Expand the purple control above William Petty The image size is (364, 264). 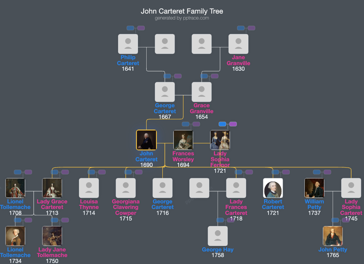pos(327,172)
